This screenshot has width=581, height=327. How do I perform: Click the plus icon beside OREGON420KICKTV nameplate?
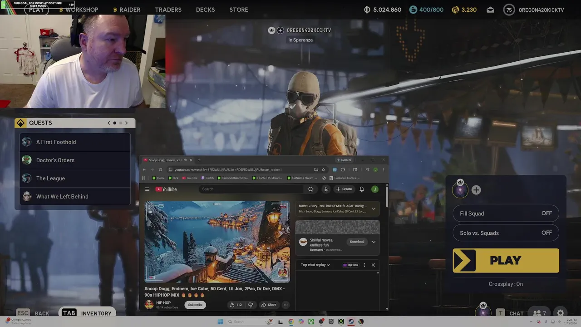tap(280, 30)
